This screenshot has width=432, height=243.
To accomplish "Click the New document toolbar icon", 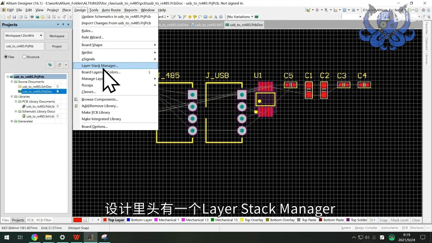I will (4, 17).
